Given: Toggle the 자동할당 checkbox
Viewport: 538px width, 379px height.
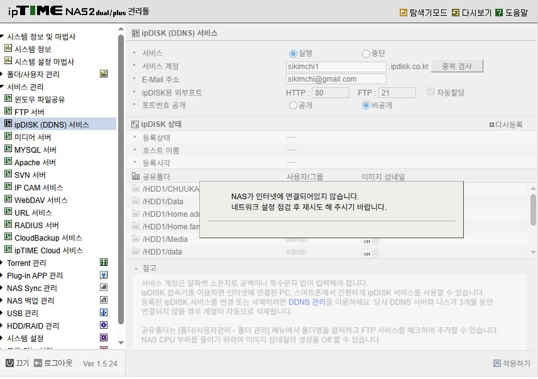Looking at the screenshot, I should (431, 92).
